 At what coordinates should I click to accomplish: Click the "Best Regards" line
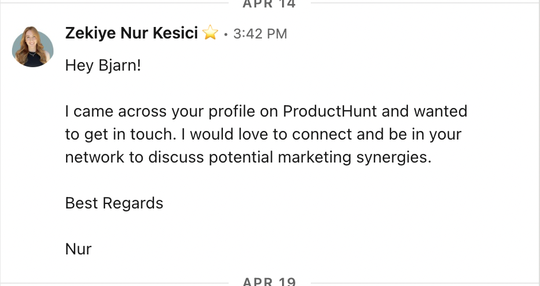tap(114, 203)
